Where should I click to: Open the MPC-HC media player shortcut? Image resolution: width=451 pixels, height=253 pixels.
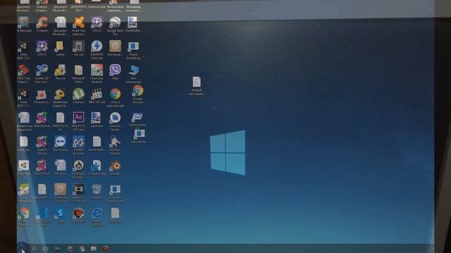pos(97,96)
